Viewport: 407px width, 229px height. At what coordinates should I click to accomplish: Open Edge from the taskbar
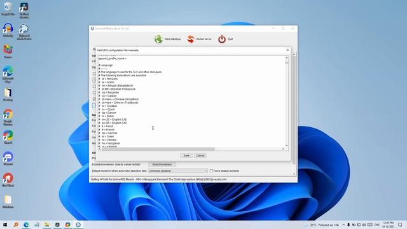26,225
